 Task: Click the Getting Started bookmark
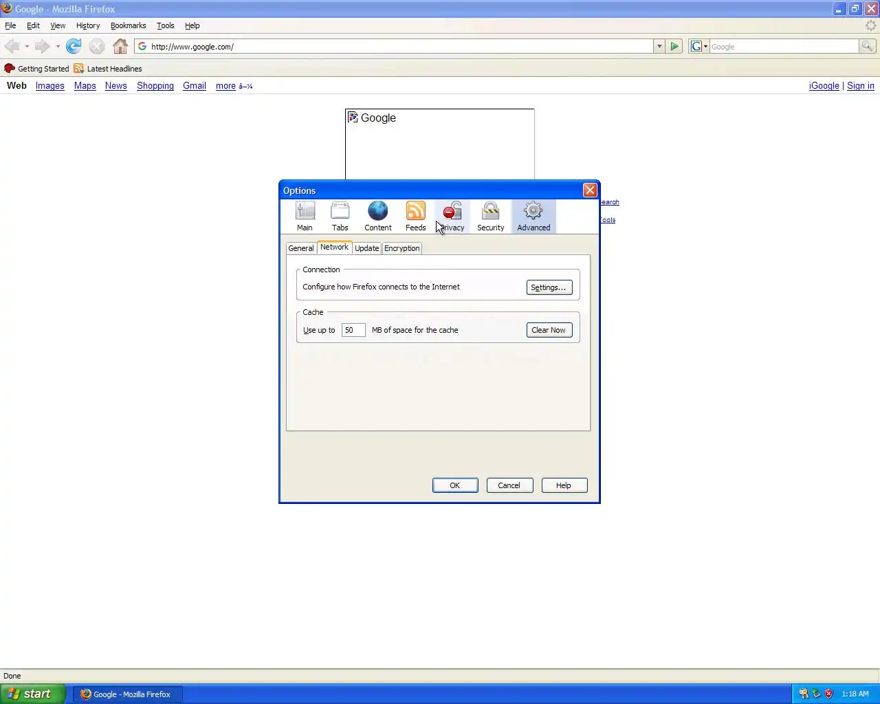tap(37, 69)
